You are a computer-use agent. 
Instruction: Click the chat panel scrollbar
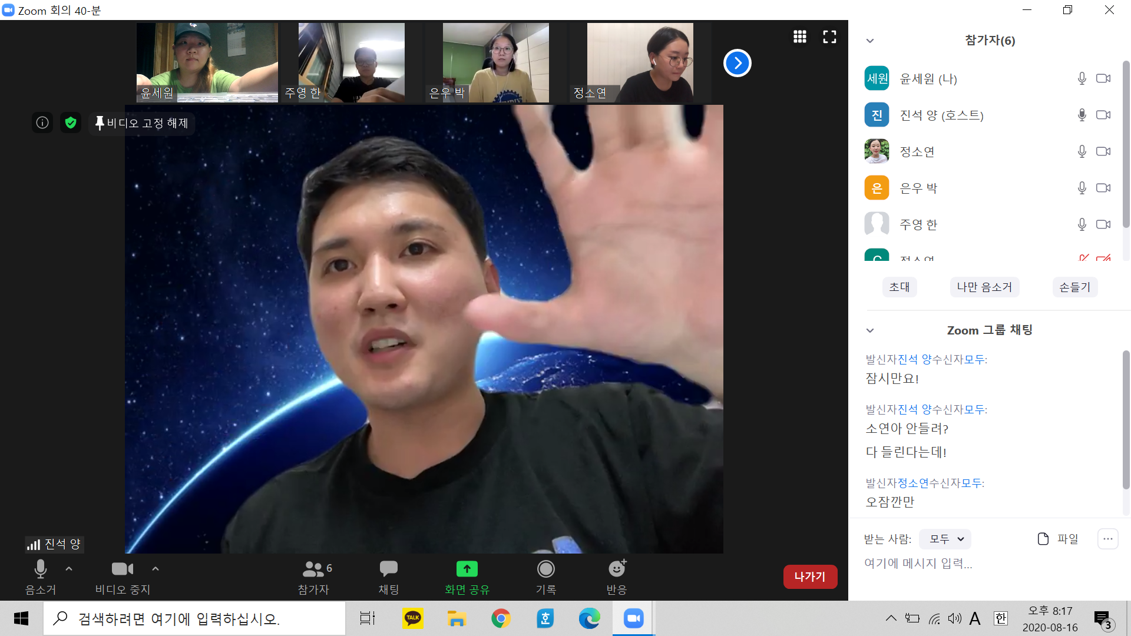[x=1126, y=420]
